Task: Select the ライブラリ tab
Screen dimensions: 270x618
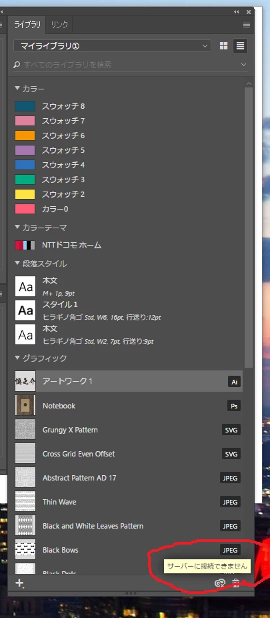Action: tap(27, 25)
